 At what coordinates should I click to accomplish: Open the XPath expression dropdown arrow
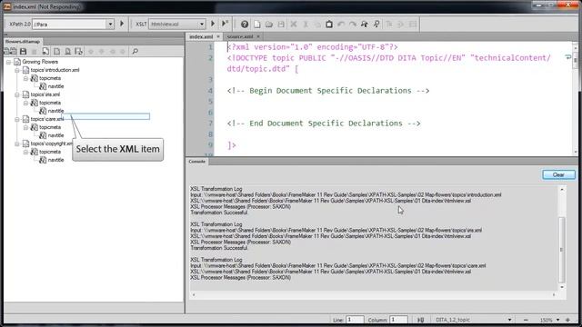click(x=110, y=25)
